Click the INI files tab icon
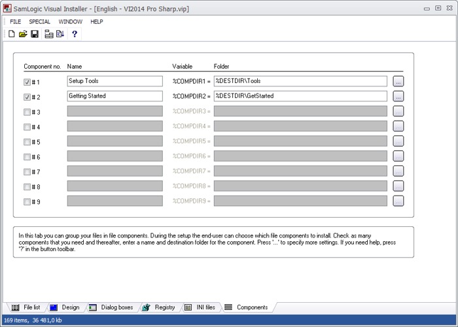The height and width of the screenshot is (327, 458). click(x=188, y=307)
